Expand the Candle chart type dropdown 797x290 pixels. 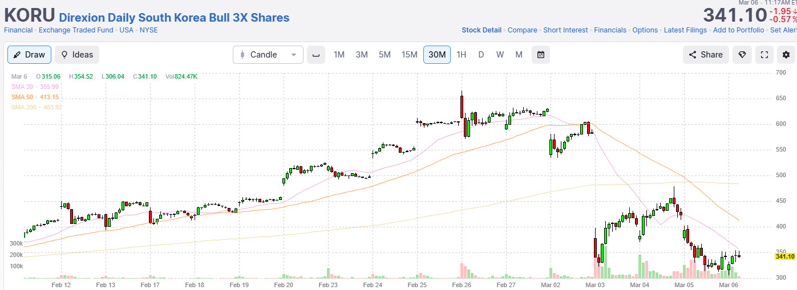pos(268,55)
